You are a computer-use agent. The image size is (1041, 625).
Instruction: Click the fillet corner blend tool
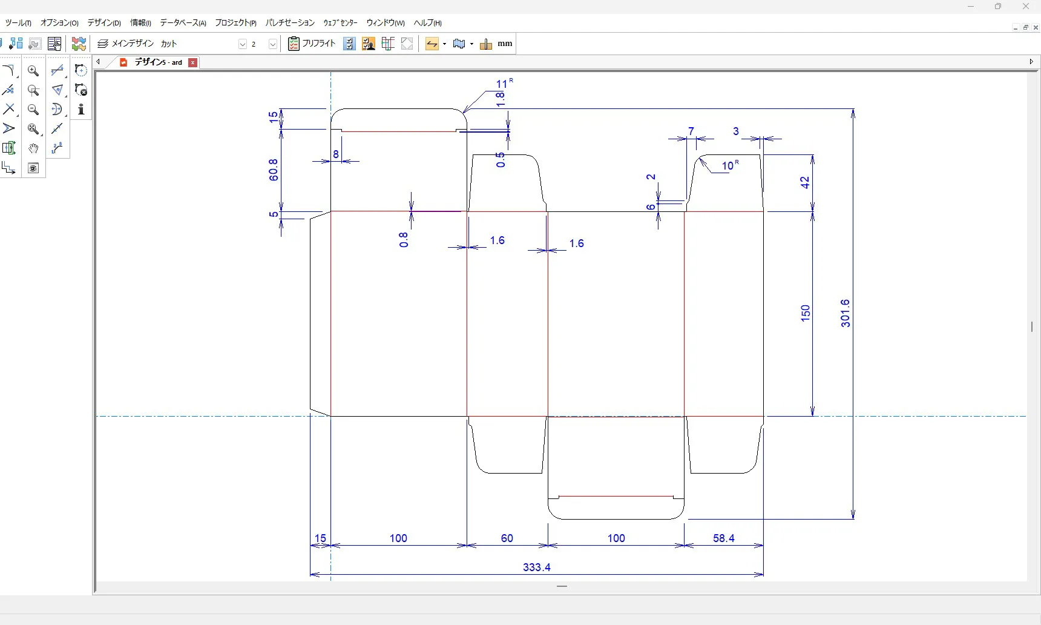coord(8,71)
